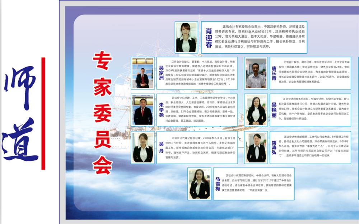Select the name label 肖迎春

coord(209,38)
